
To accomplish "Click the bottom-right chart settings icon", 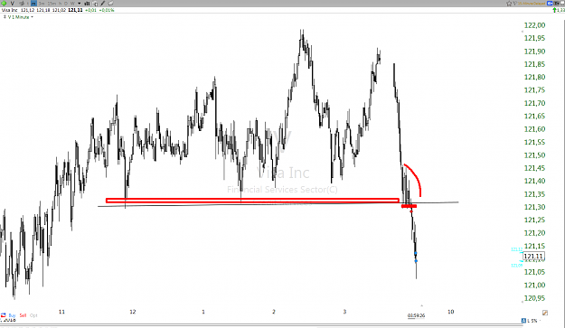I will [545, 313].
